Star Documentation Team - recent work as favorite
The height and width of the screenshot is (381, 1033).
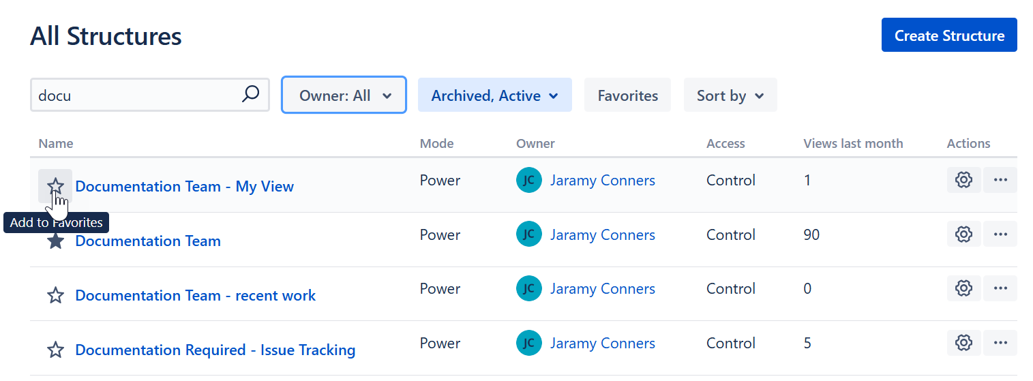(55, 296)
